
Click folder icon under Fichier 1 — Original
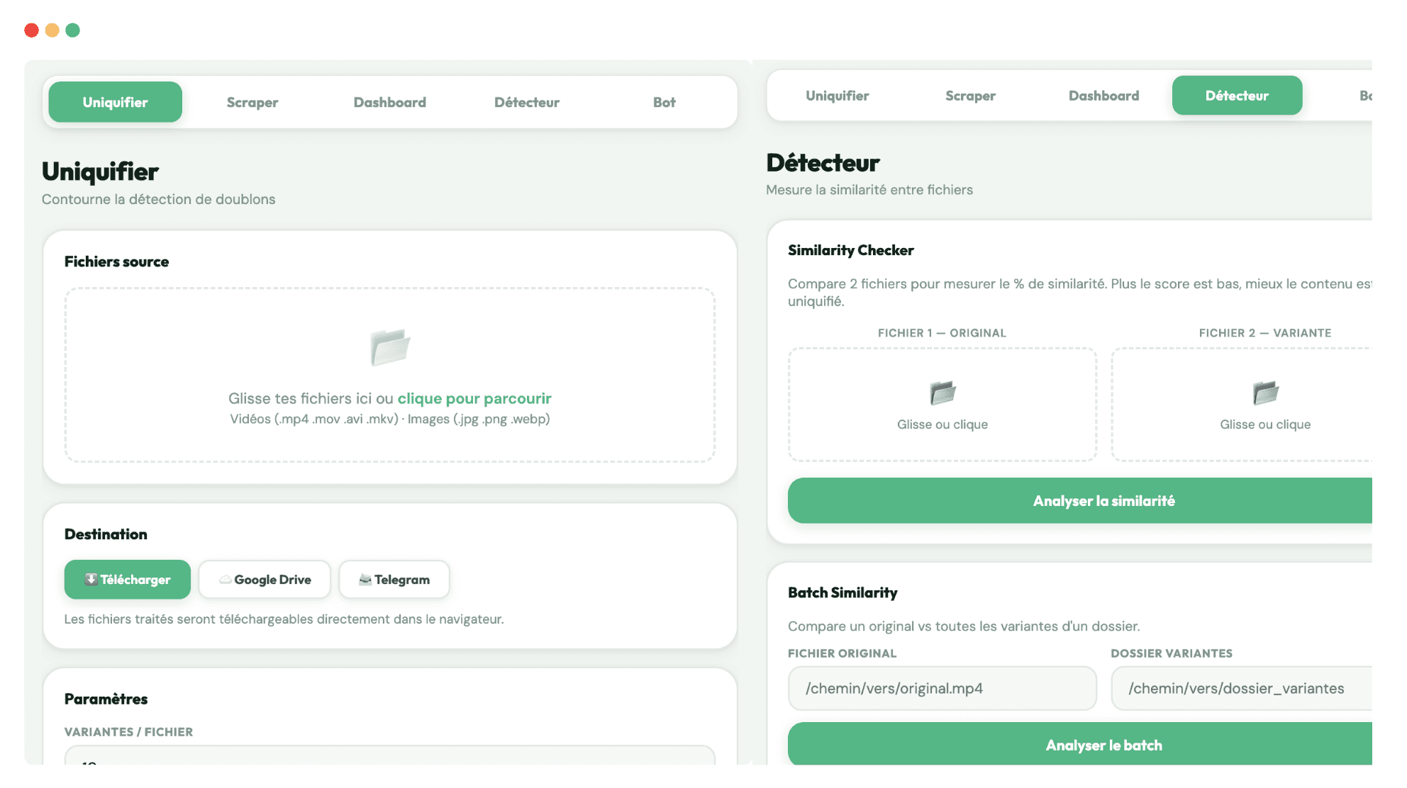pyautogui.click(x=942, y=392)
